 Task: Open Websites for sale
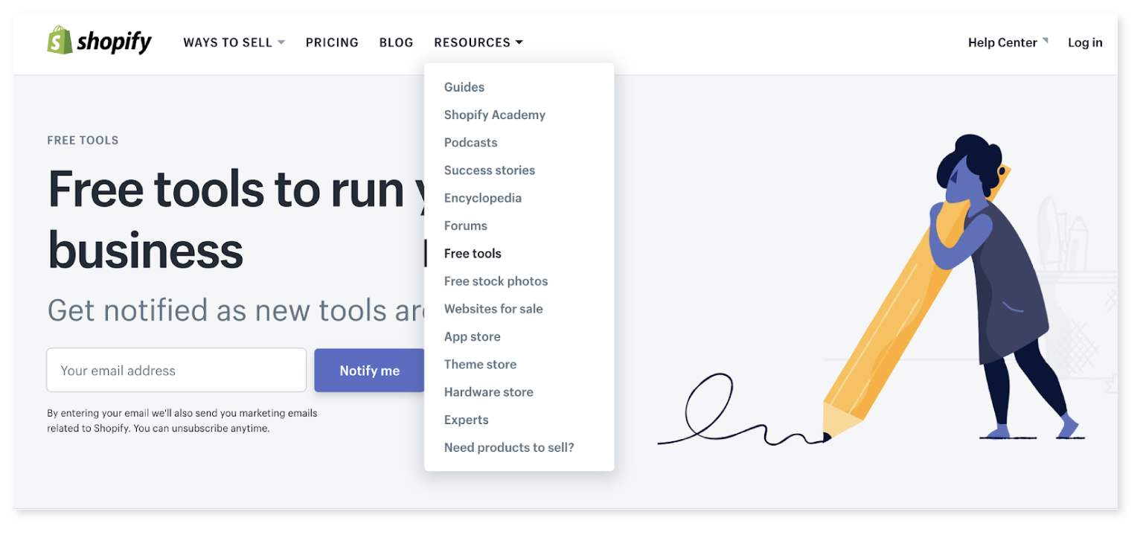pos(493,309)
